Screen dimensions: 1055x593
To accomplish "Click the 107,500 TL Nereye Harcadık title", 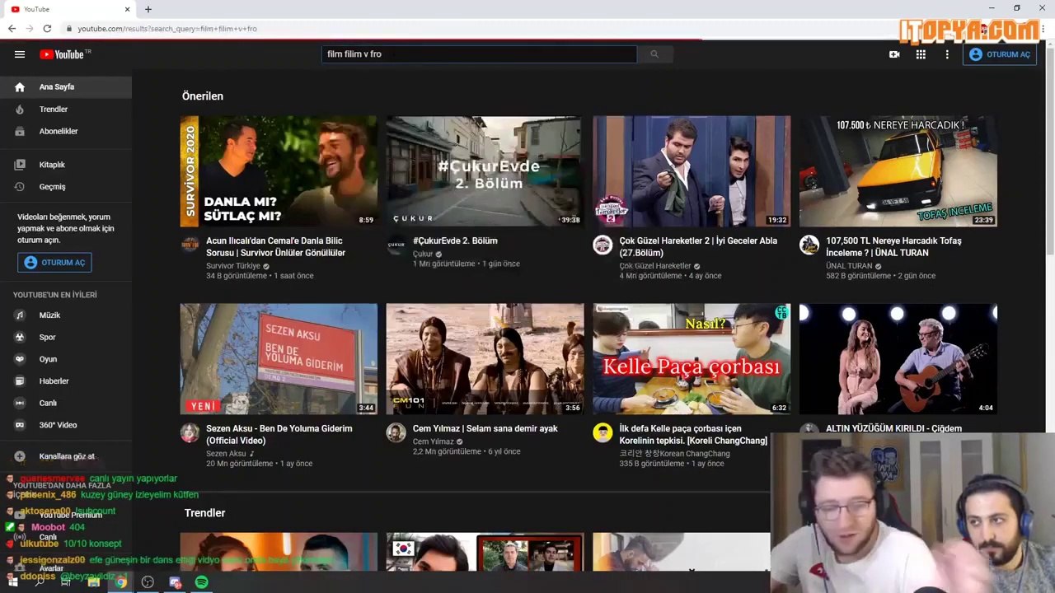I will pyautogui.click(x=894, y=247).
